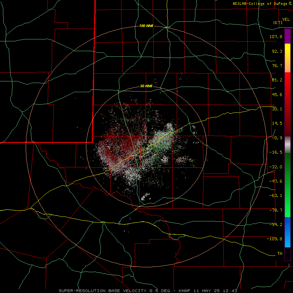Click the VEL legend title
This screenshot has width=293, height=293.
pyautogui.click(x=286, y=20)
